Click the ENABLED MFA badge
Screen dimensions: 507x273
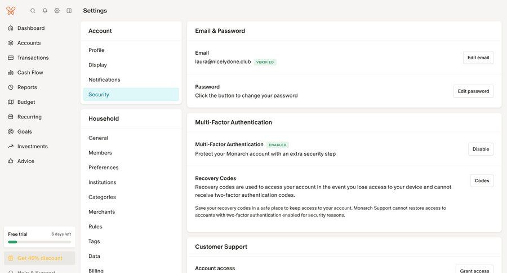coord(277,145)
